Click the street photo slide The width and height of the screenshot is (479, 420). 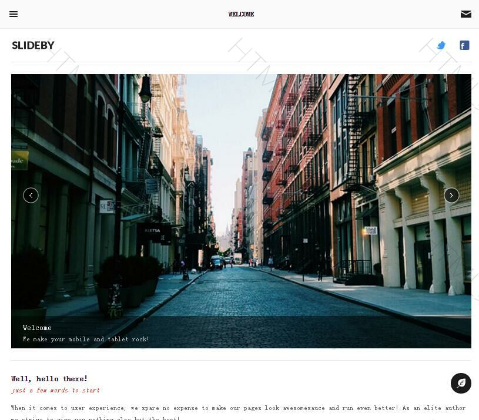click(x=241, y=211)
